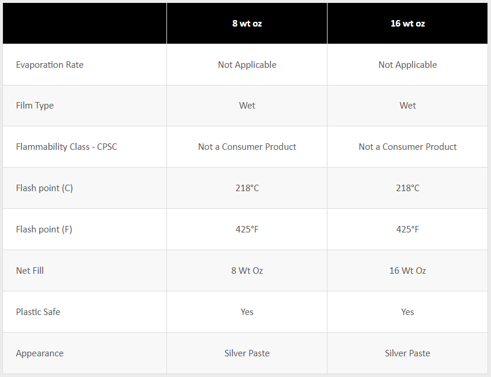Screen dimensions: 491x377
Task: Click Silver Paste in 16 wt oz column
Action: pos(407,353)
